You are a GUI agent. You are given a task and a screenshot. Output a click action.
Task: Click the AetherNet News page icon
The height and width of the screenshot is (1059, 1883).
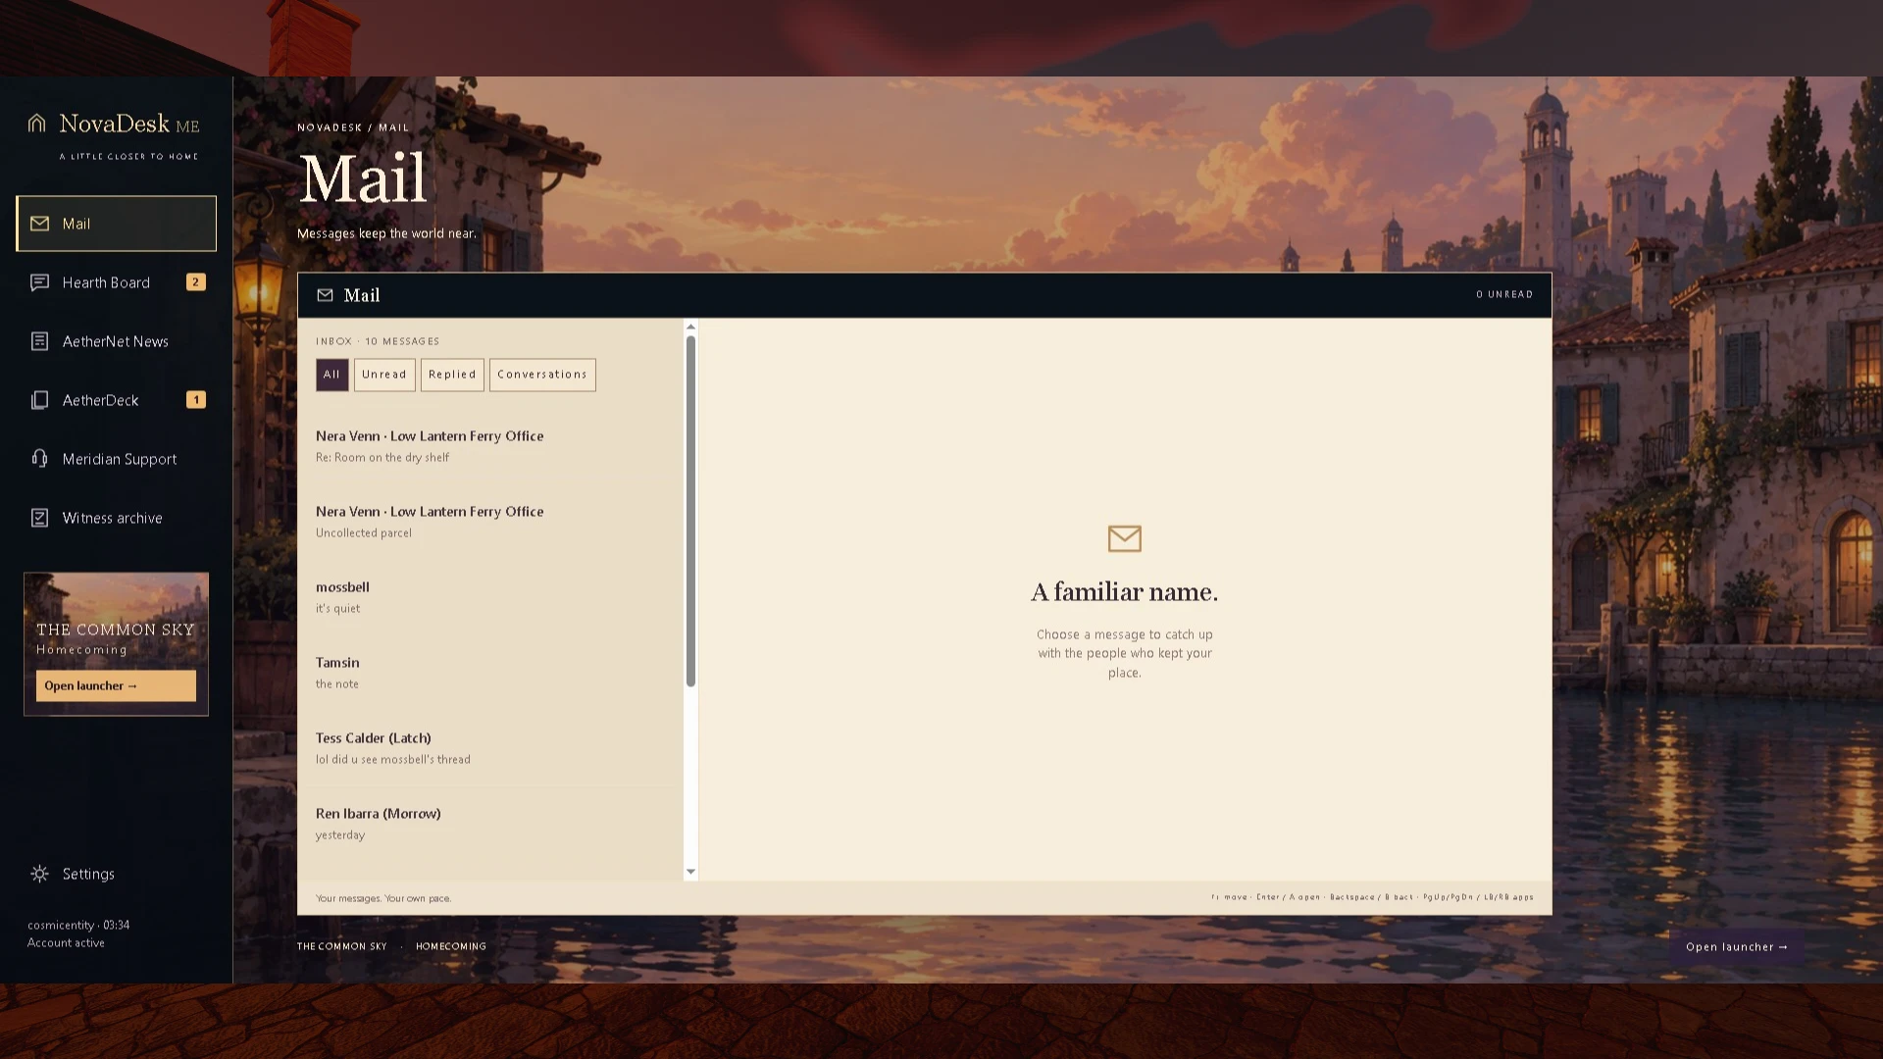[x=39, y=341]
